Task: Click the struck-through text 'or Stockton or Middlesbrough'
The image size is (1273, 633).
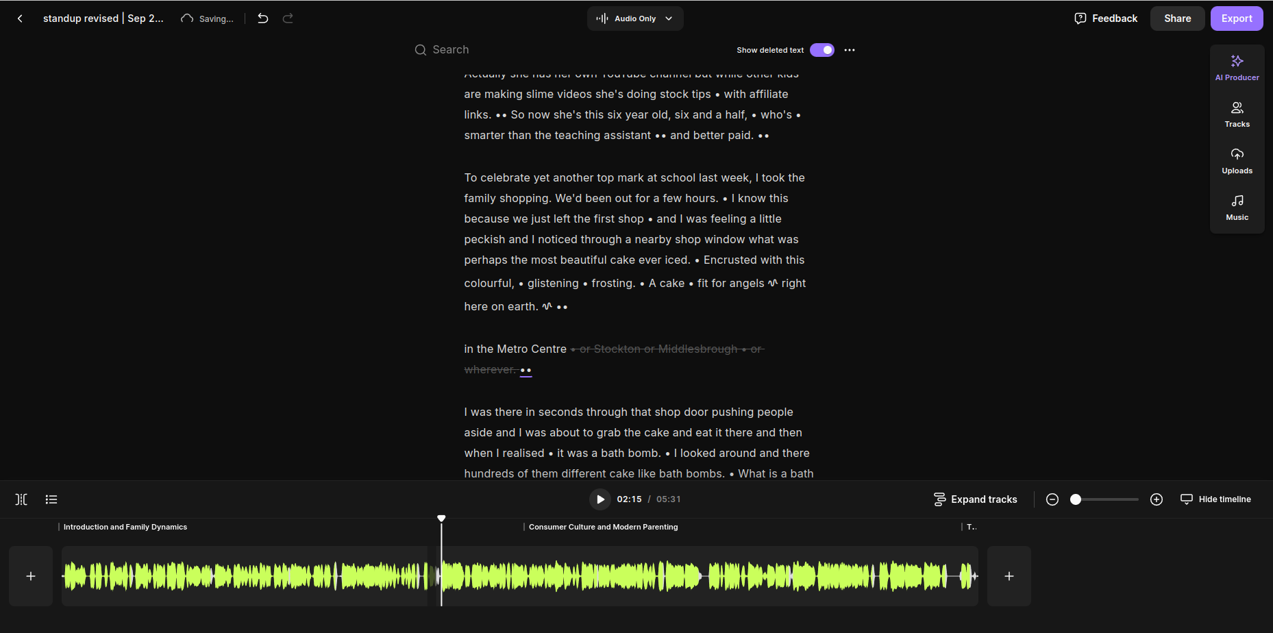Action: (658, 349)
